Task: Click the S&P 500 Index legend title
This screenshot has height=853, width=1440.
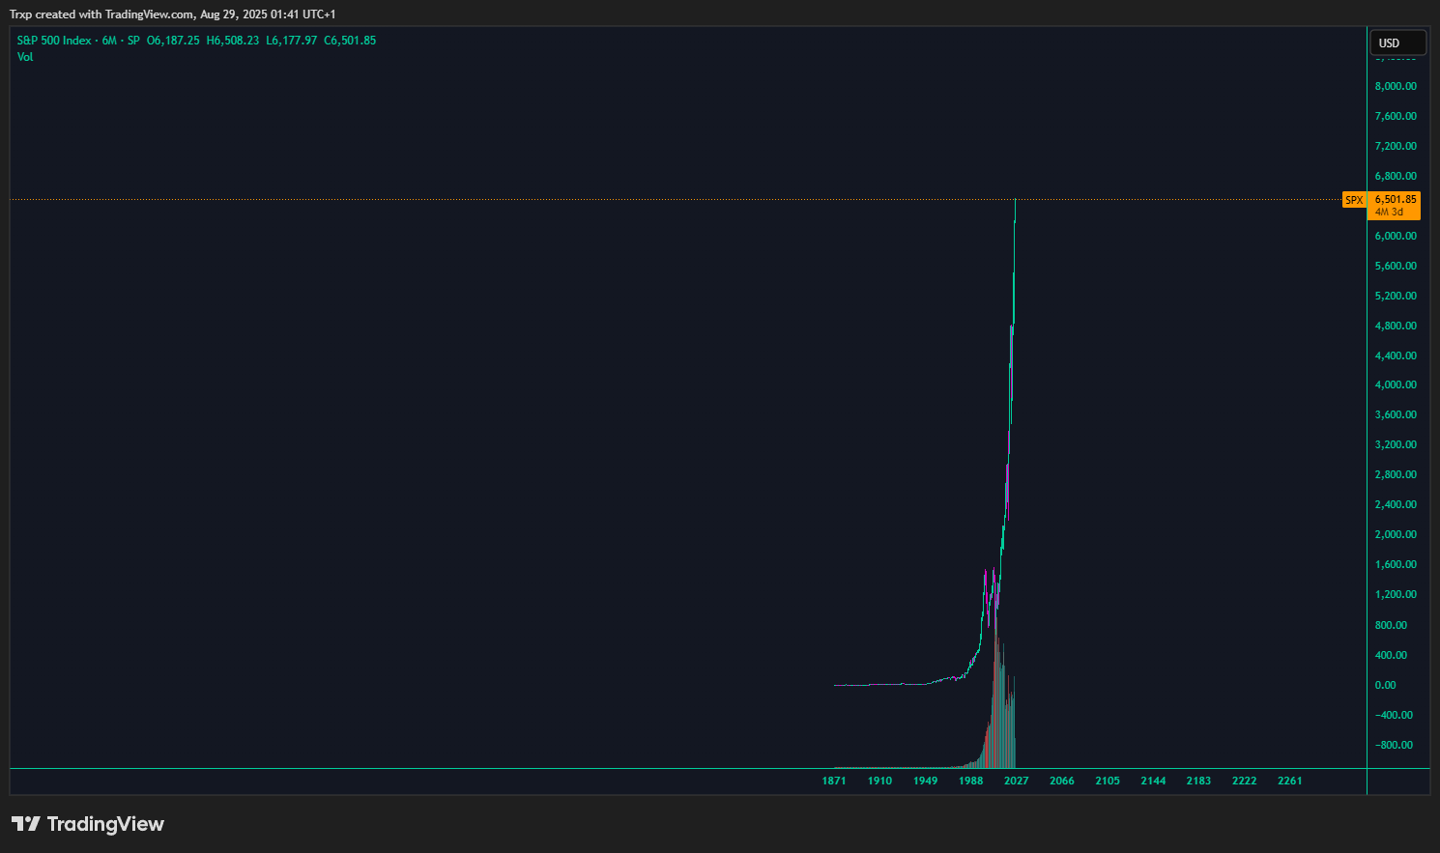Action: 54,41
